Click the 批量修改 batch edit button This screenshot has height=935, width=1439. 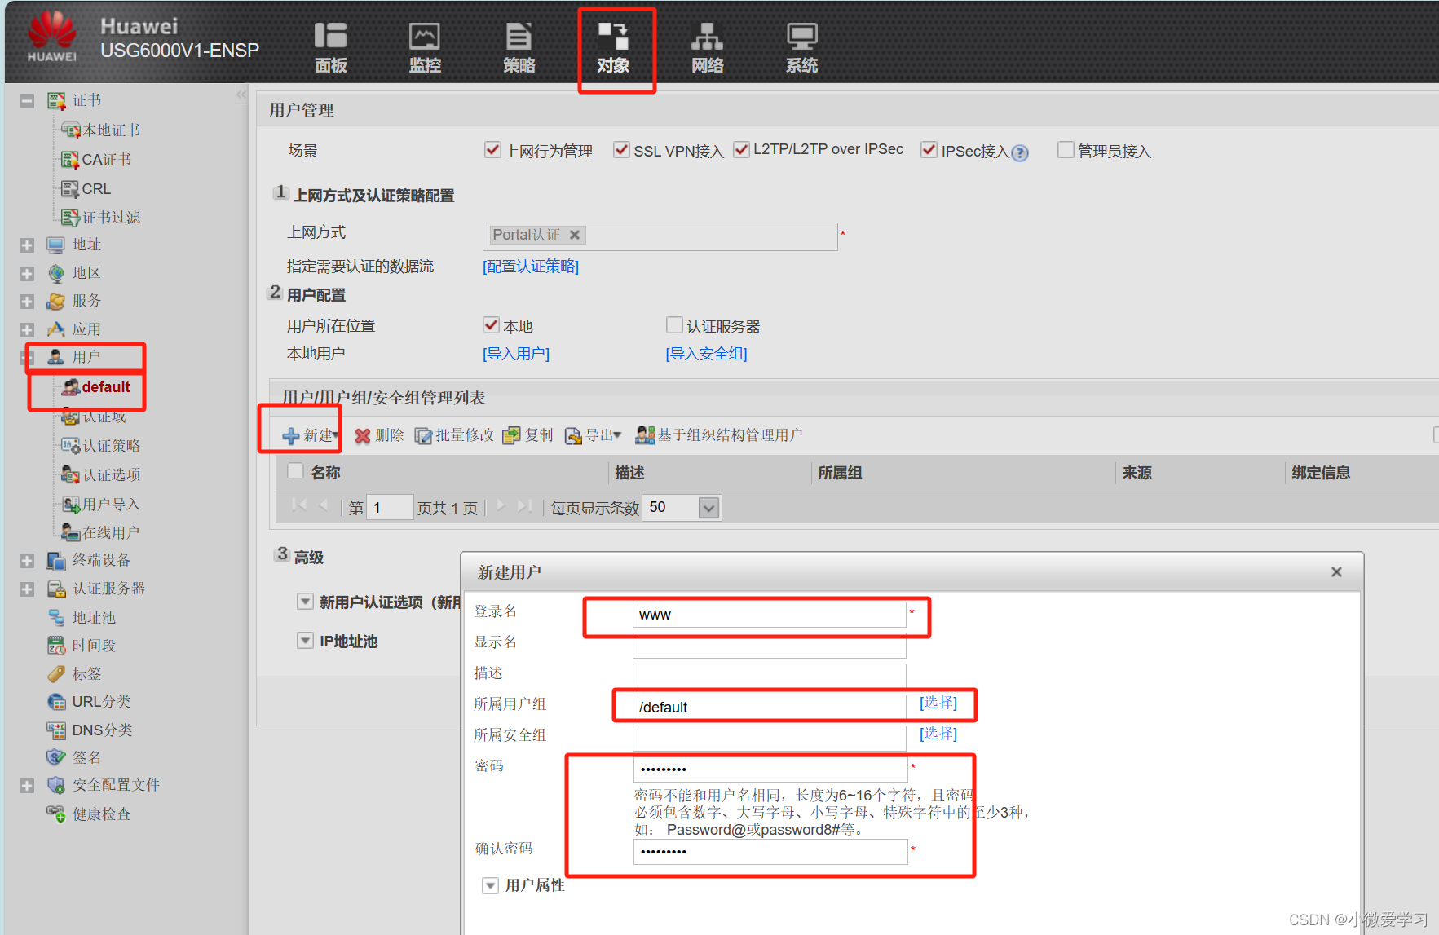pos(454,435)
